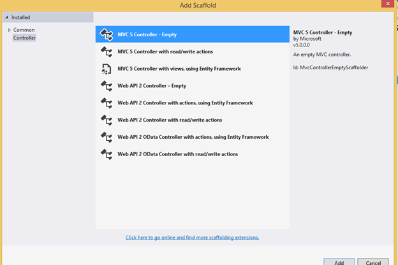Select the Common category in the tree
The height and width of the screenshot is (265, 398).
tap(24, 30)
